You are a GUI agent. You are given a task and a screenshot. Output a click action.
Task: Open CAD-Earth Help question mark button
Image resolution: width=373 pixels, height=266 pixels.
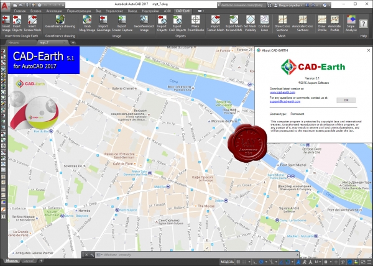(364, 24)
